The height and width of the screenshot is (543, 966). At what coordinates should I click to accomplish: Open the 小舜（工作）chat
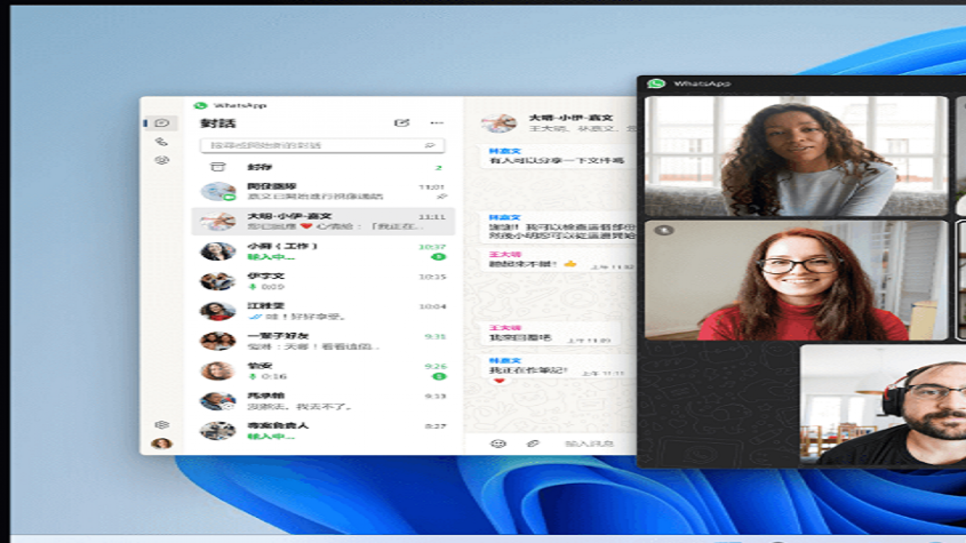point(323,251)
